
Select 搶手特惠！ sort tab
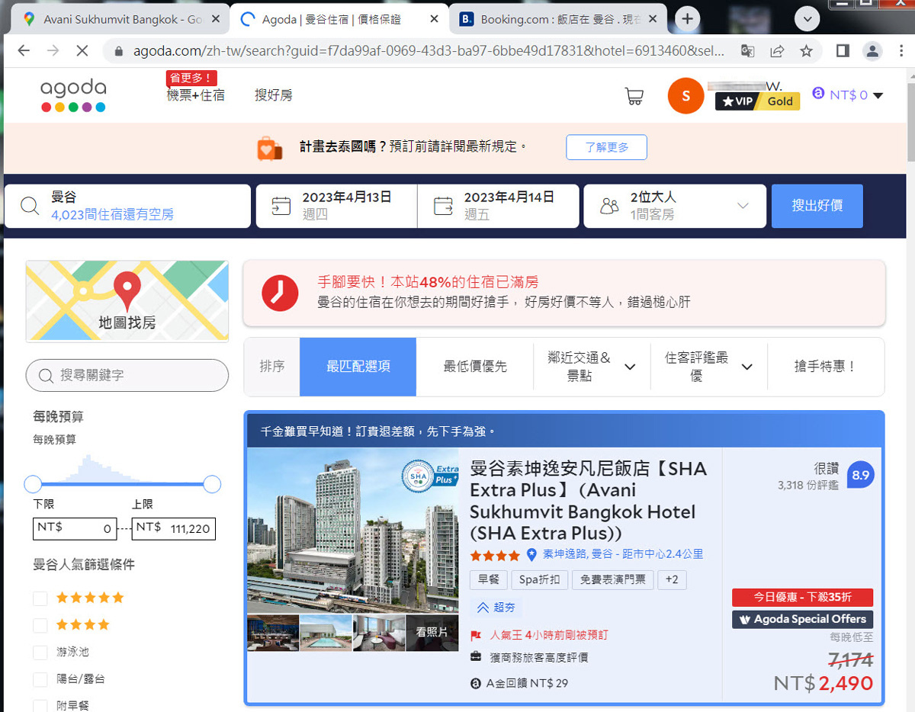(x=826, y=367)
